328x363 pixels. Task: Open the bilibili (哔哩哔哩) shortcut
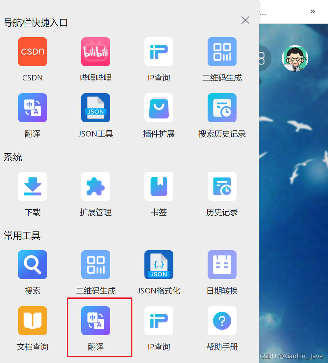[96, 52]
